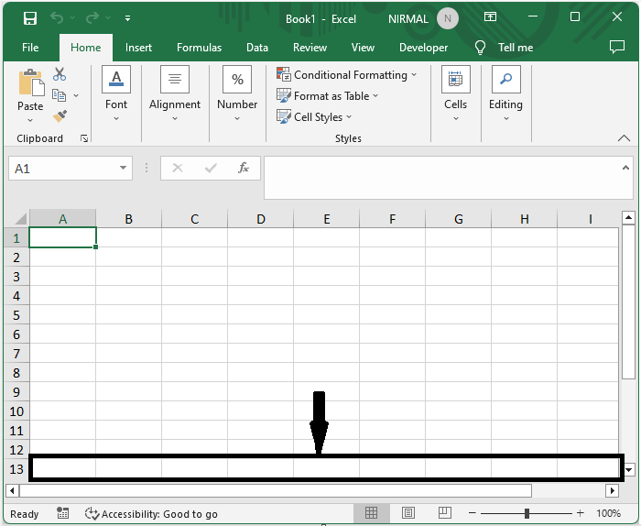
Task: Cancel the formula entry with X
Action: pyautogui.click(x=178, y=168)
